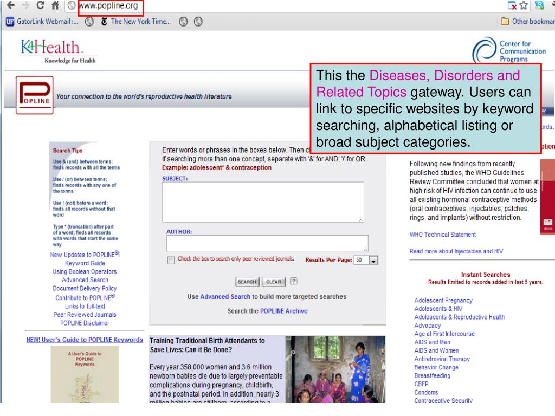Open the Behavior Change instant search
555x416 pixels.
pyautogui.click(x=436, y=367)
